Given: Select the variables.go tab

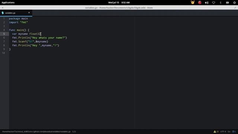Looking at the screenshot, I should pyautogui.click(x=16, y=13).
